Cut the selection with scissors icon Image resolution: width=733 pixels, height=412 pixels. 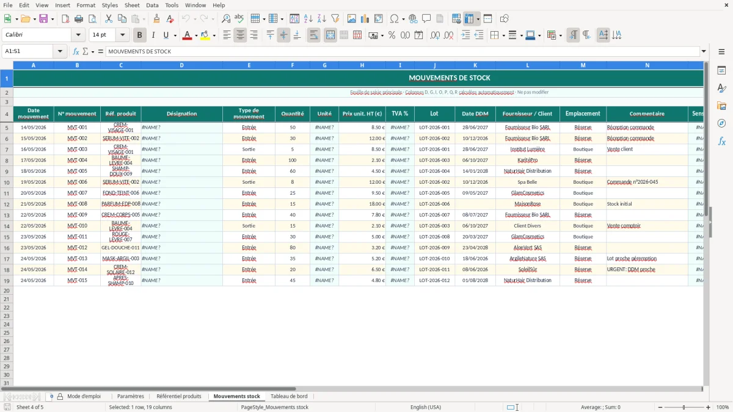[x=109, y=19]
